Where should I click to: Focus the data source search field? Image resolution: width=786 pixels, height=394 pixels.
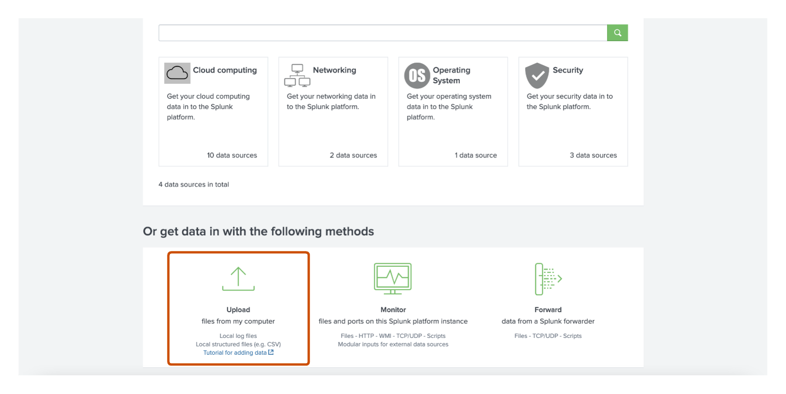coord(383,33)
